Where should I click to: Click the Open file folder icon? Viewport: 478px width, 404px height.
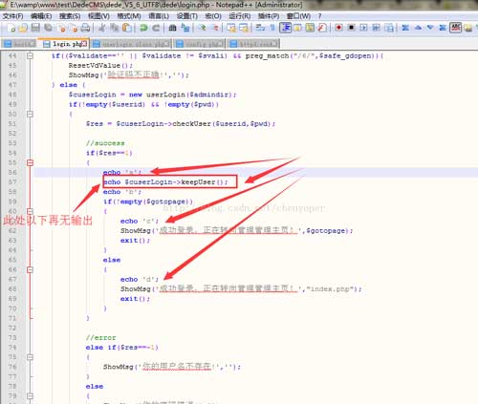coord(23,28)
